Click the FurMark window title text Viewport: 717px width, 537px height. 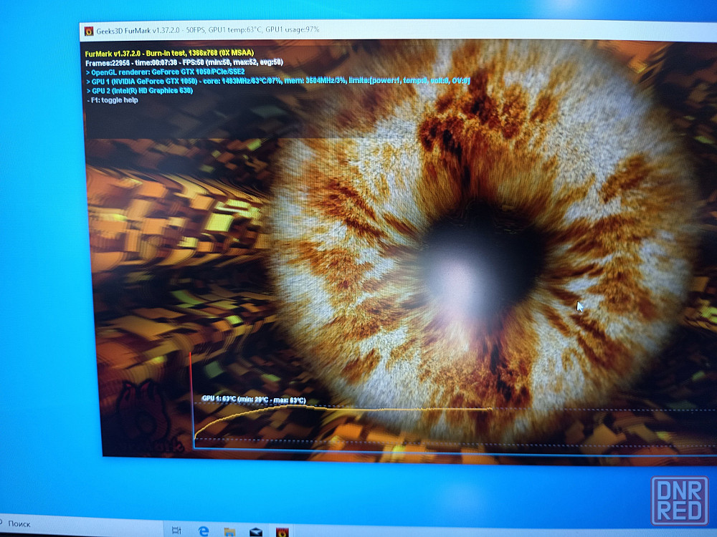[x=208, y=30]
